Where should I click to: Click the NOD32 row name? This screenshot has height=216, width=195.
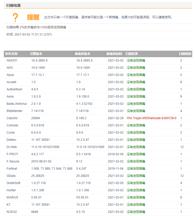click(11, 212)
